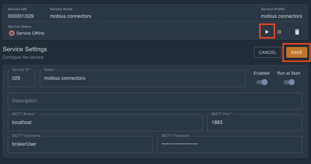Focus the Service ID field
311x164 pixels.
click(21, 78)
